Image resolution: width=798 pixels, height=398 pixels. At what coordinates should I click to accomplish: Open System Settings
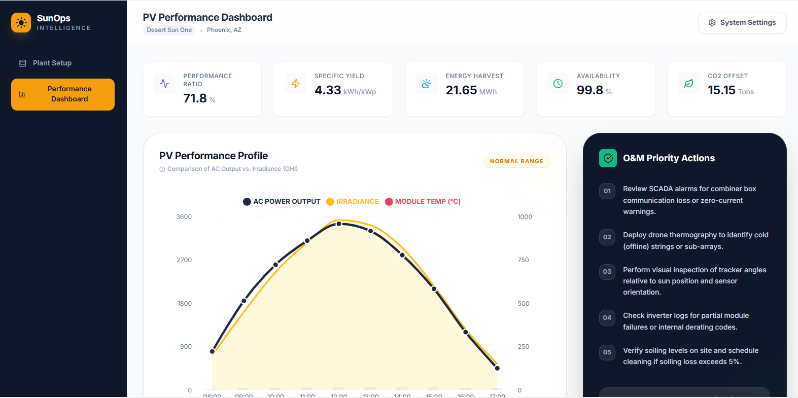(x=742, y=23)
